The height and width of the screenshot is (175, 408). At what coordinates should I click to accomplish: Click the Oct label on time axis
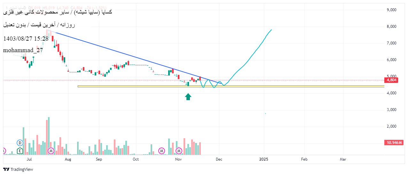[136, 159]
